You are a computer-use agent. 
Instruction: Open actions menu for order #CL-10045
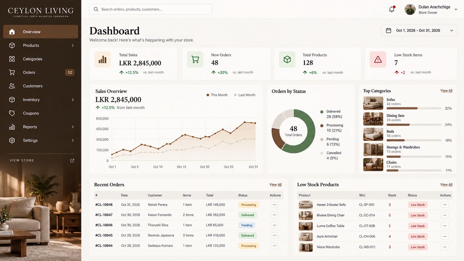(274, 236)
